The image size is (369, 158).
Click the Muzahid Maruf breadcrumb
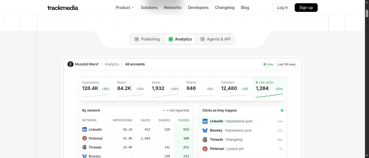click(86, 64)
